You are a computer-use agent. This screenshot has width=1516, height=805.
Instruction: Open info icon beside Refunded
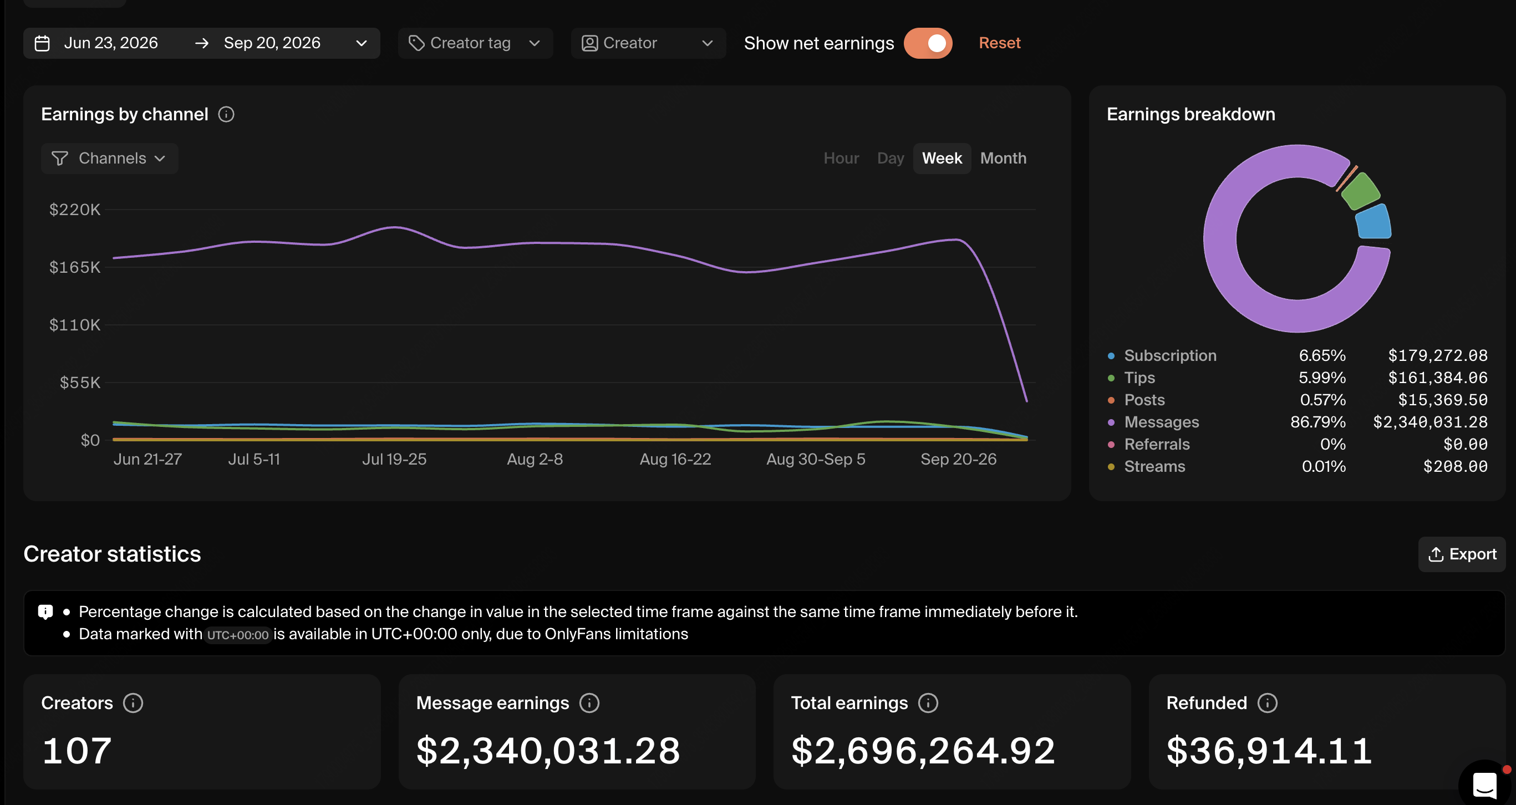(x=1267, y=702)
